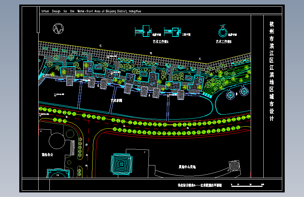
Task: Select the "商务办公" label
Action: coord(47,155)
